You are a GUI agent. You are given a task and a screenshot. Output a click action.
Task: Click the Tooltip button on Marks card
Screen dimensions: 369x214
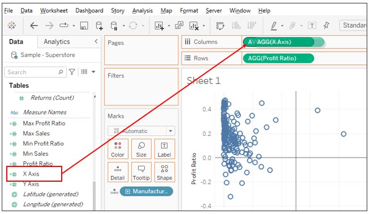point(141,172)
